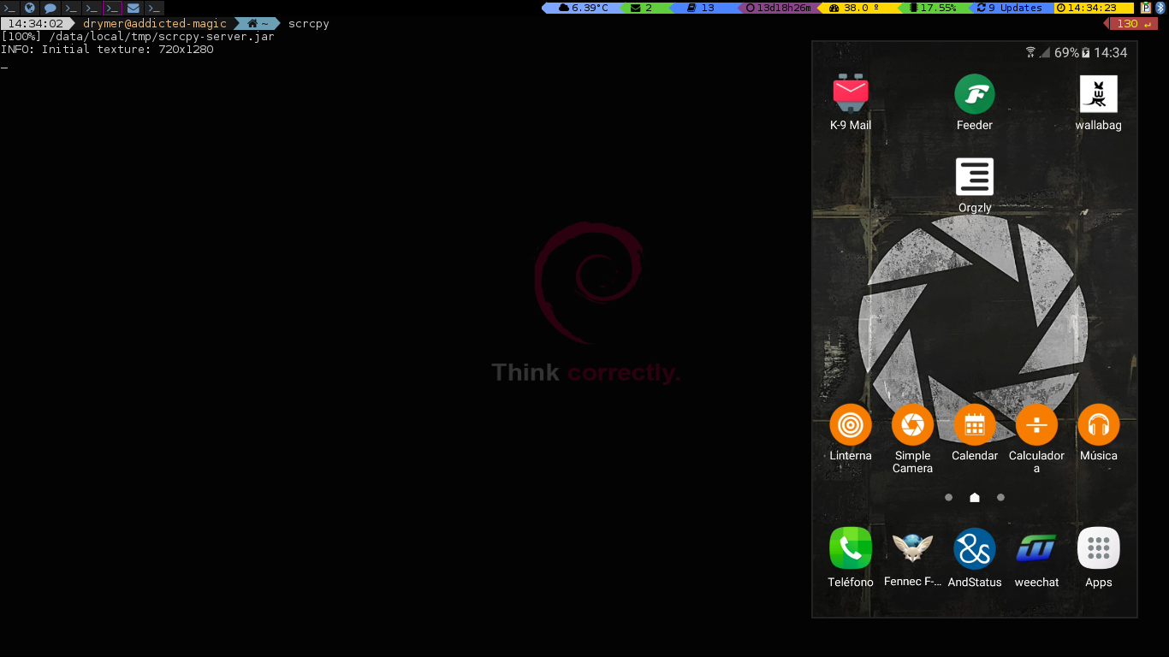
Task: Click the temperature gauge 38.0 block
Action: 857,8
